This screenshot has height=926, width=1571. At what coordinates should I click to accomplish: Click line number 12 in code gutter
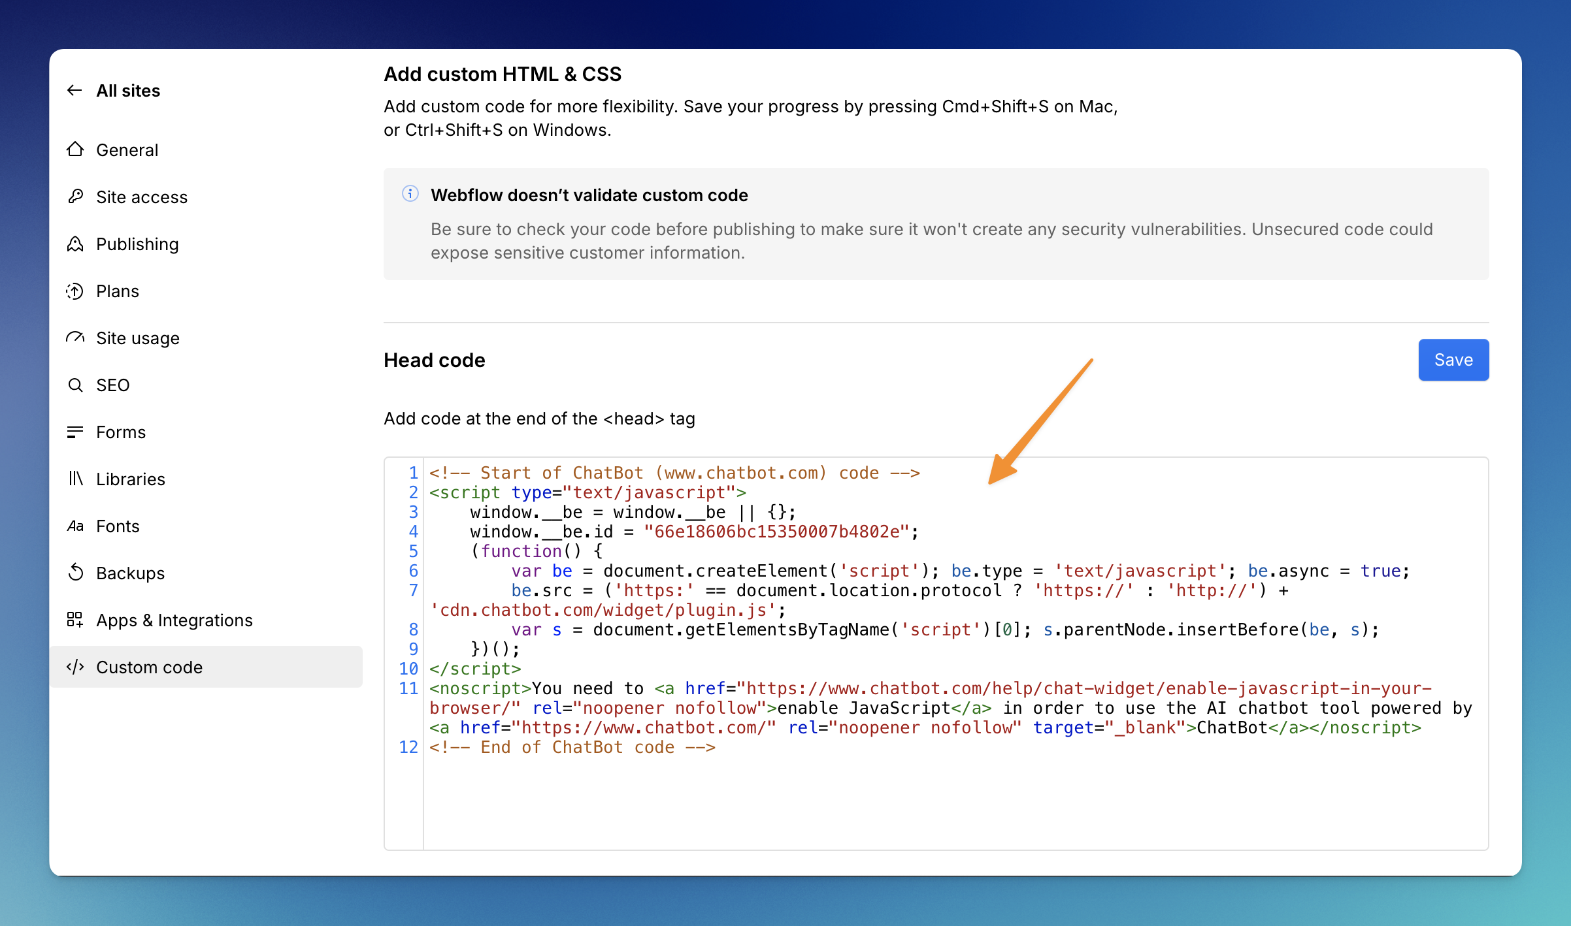(x=408, y=747)
